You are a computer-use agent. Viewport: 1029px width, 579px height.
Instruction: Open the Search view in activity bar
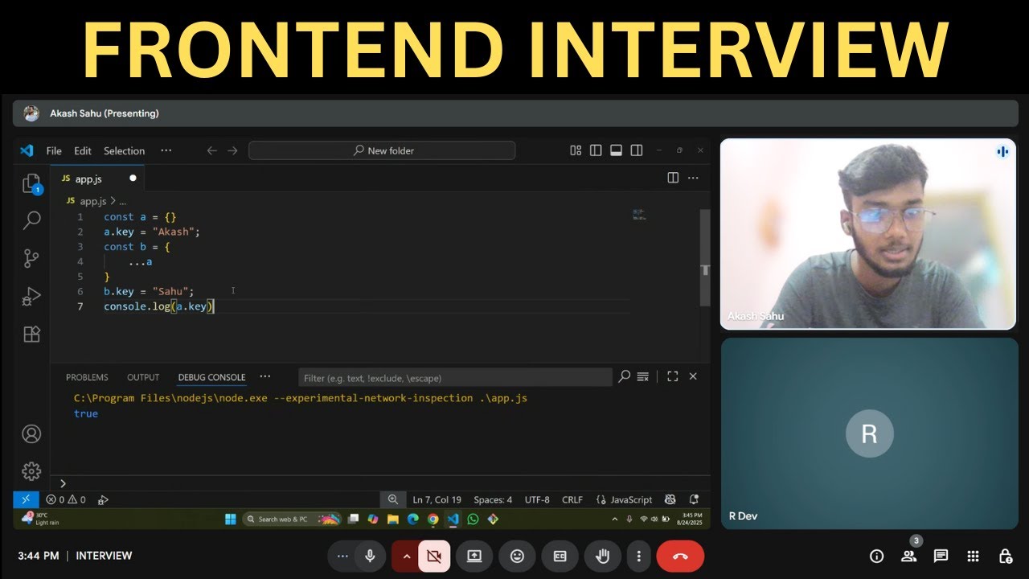tap(31, 220)
